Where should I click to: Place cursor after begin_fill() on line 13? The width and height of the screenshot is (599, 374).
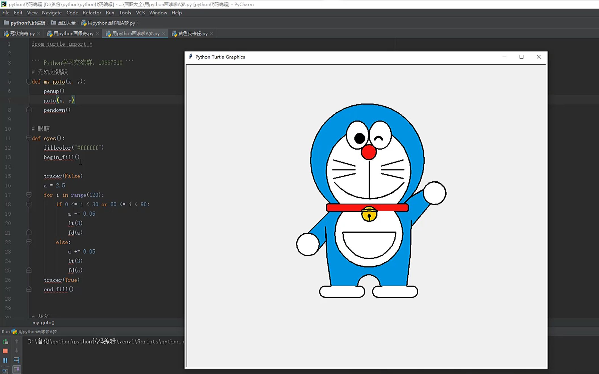80,157
